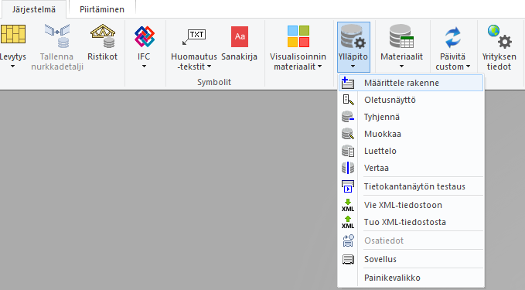
Task: Choose Painikevalikko at menu bottom
Action: (x=411, y=278)
